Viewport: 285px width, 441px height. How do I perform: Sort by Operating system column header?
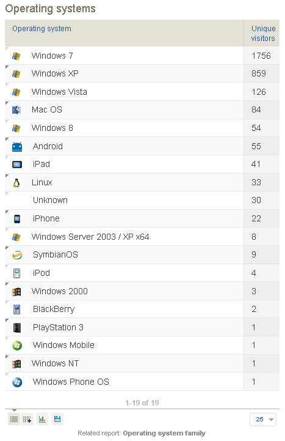point(41,29)
